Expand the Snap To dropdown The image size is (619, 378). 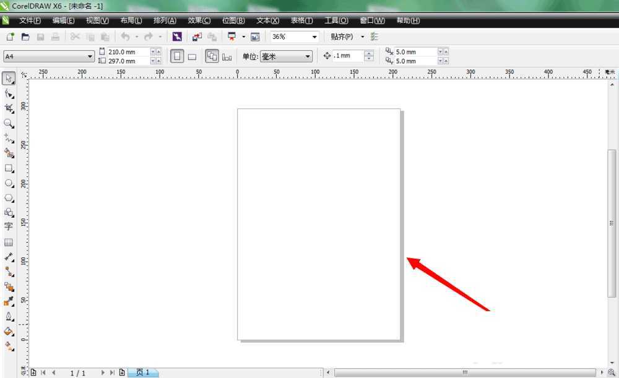click(362, 37)
